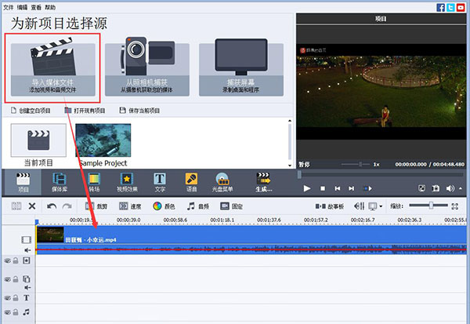Screen dimensions: 470x324
Task: Delete the selected clip with X icon
Action: [32, 206]
